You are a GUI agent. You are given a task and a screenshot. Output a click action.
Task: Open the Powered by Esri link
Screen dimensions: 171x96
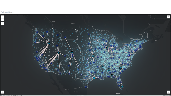[x=167, y=95]
